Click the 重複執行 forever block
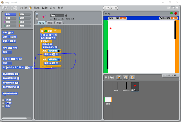The image size is (181, 122). [46, 41]
